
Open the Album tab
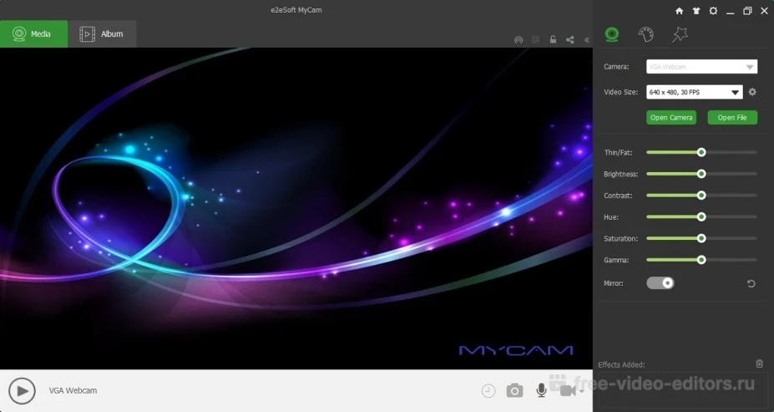[102, 34]
